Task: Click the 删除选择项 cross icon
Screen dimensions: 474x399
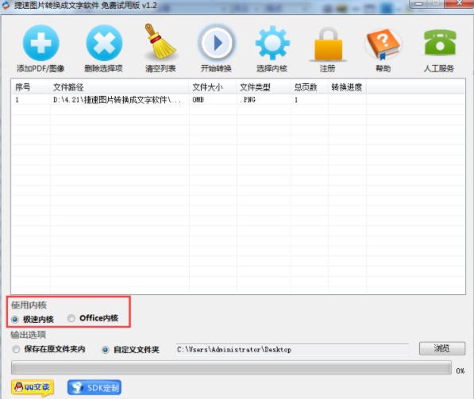Action: coord(104,43)
